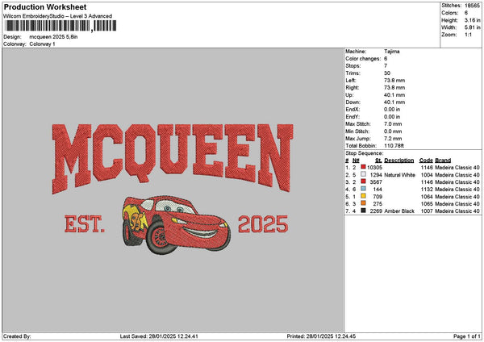
Task: Click the Trims value 30
Action: pos(387,73)
